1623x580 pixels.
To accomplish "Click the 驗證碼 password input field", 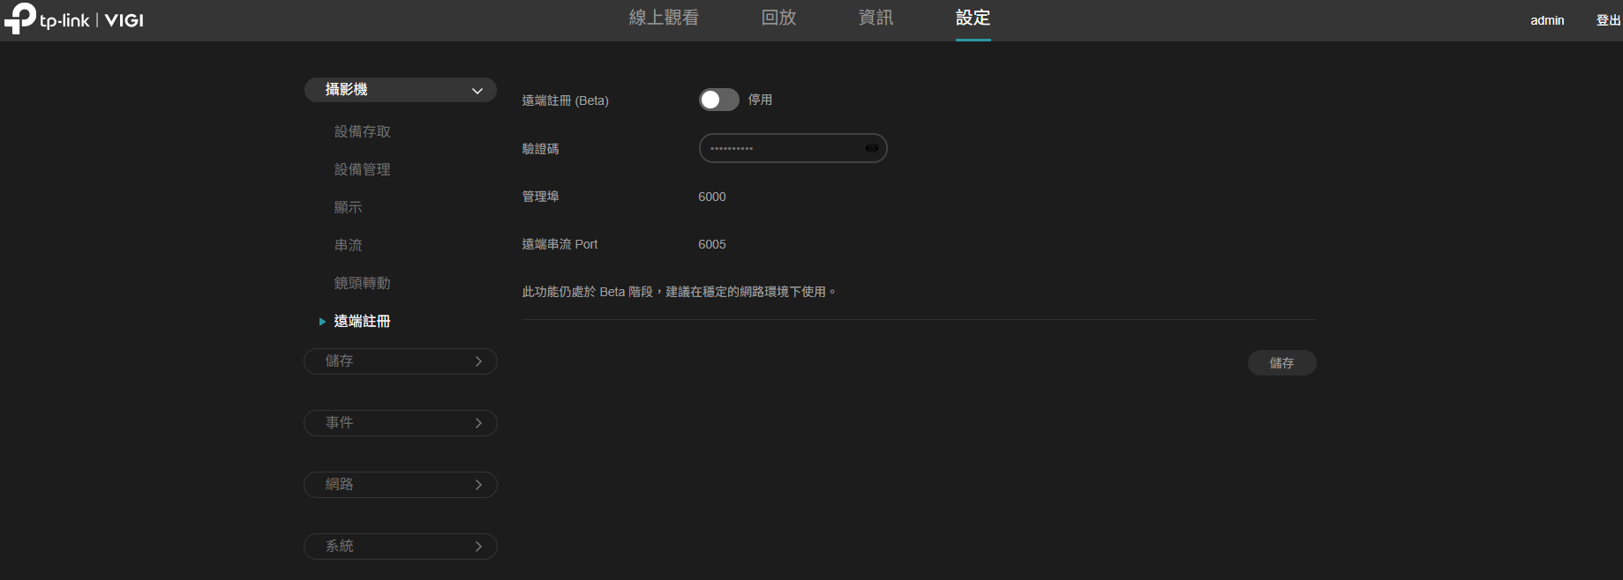I will point(781,148).
